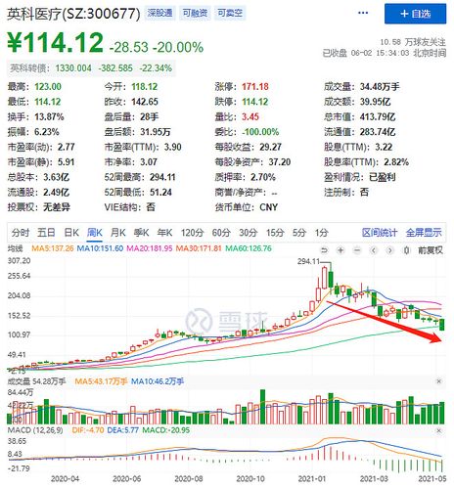The width and height of the screenshot is (454, 489).
Task: Click the MA5:137.26 legend label
Action: (53, 248)
